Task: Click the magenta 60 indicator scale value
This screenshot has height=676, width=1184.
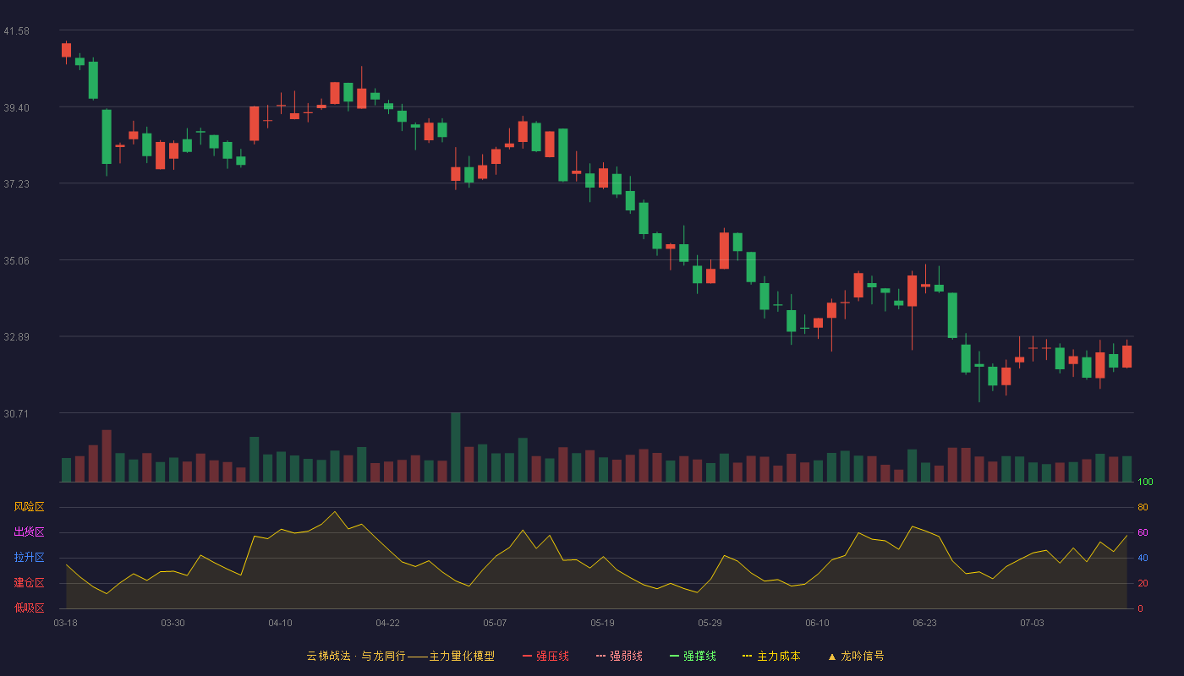Action: (1143, 533)
